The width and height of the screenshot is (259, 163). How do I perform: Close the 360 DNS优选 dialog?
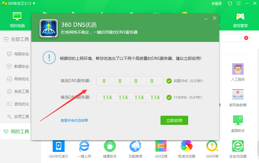pos(214,18)
